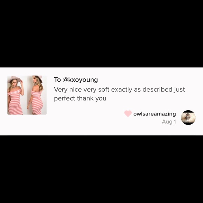The width and height of the screenshot is (203, 203).
Task: Click the 'To @kxoyoung' header line
Action: (76, 80)
